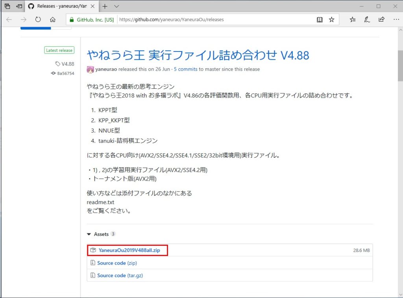The height and width of the screenshot is (298, 403).
Task: Open the yaneurao user profile link
Action: point(106,69)
